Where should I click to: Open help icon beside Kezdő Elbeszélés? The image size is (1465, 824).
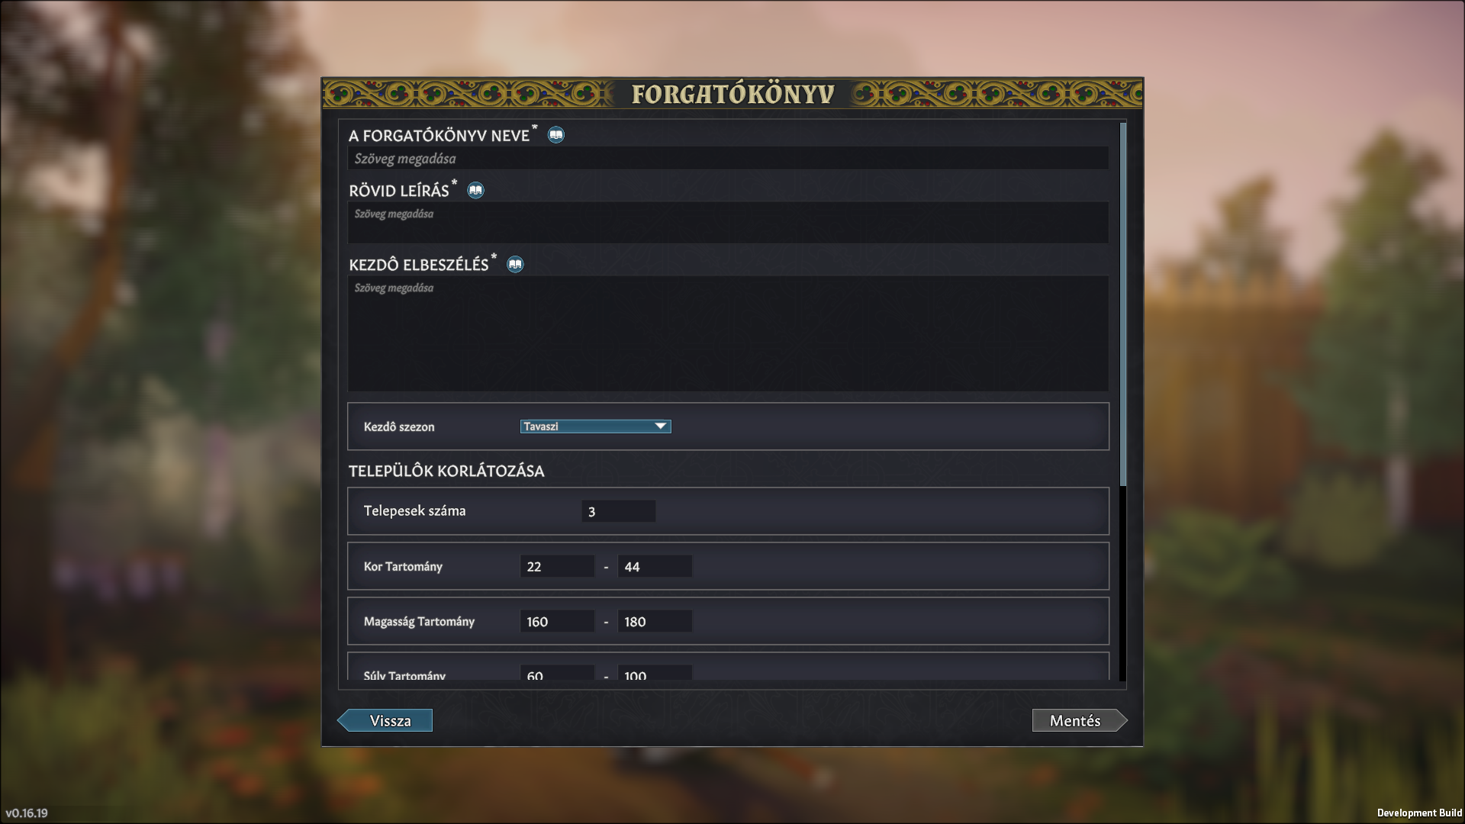515,264
